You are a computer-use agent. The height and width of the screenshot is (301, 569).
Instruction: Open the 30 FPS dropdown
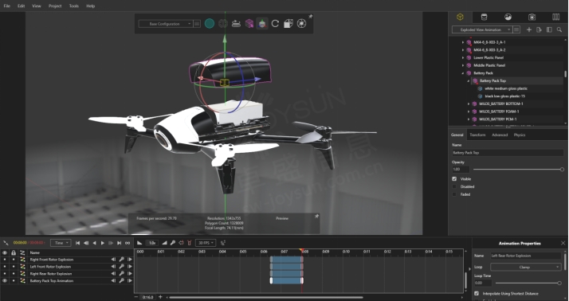(x=206, y=243)
